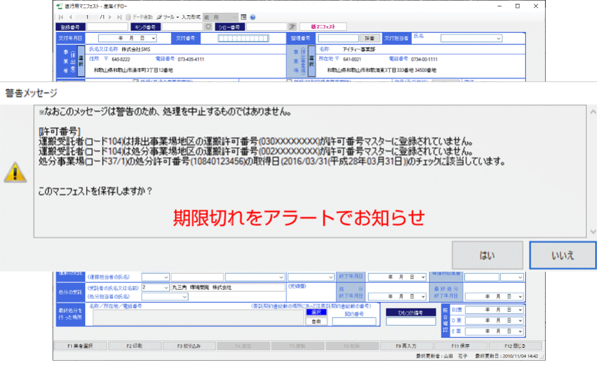Image resolution: width=597 pixels, height=366 pixels.
Task: Open the 交付年月日 date dropdown
Action: [x=153, y=38]
